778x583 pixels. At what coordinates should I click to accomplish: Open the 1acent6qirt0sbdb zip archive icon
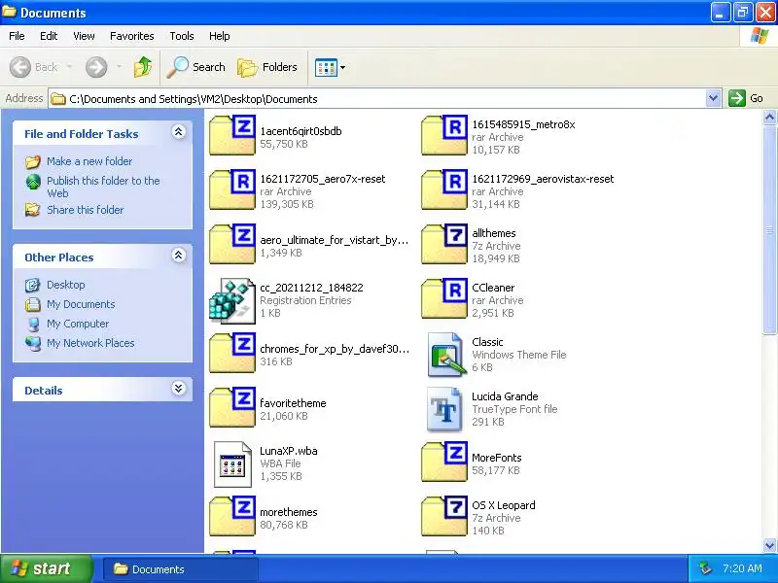[232, 135]
